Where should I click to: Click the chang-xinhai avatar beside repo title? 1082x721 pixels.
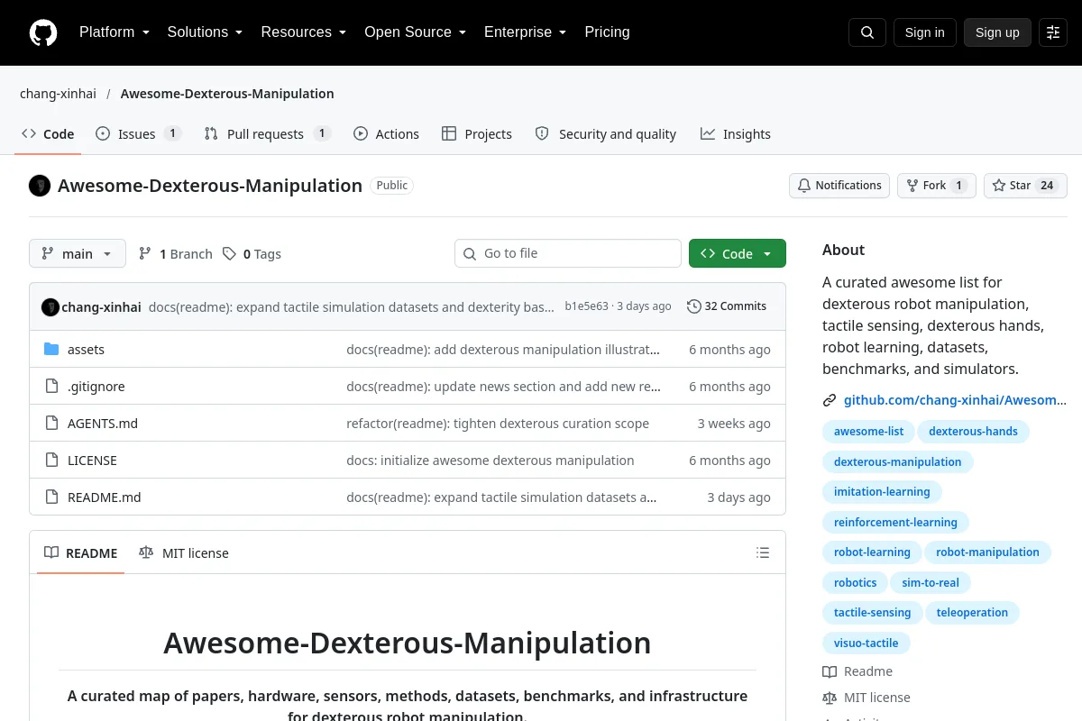click(40, 186)
